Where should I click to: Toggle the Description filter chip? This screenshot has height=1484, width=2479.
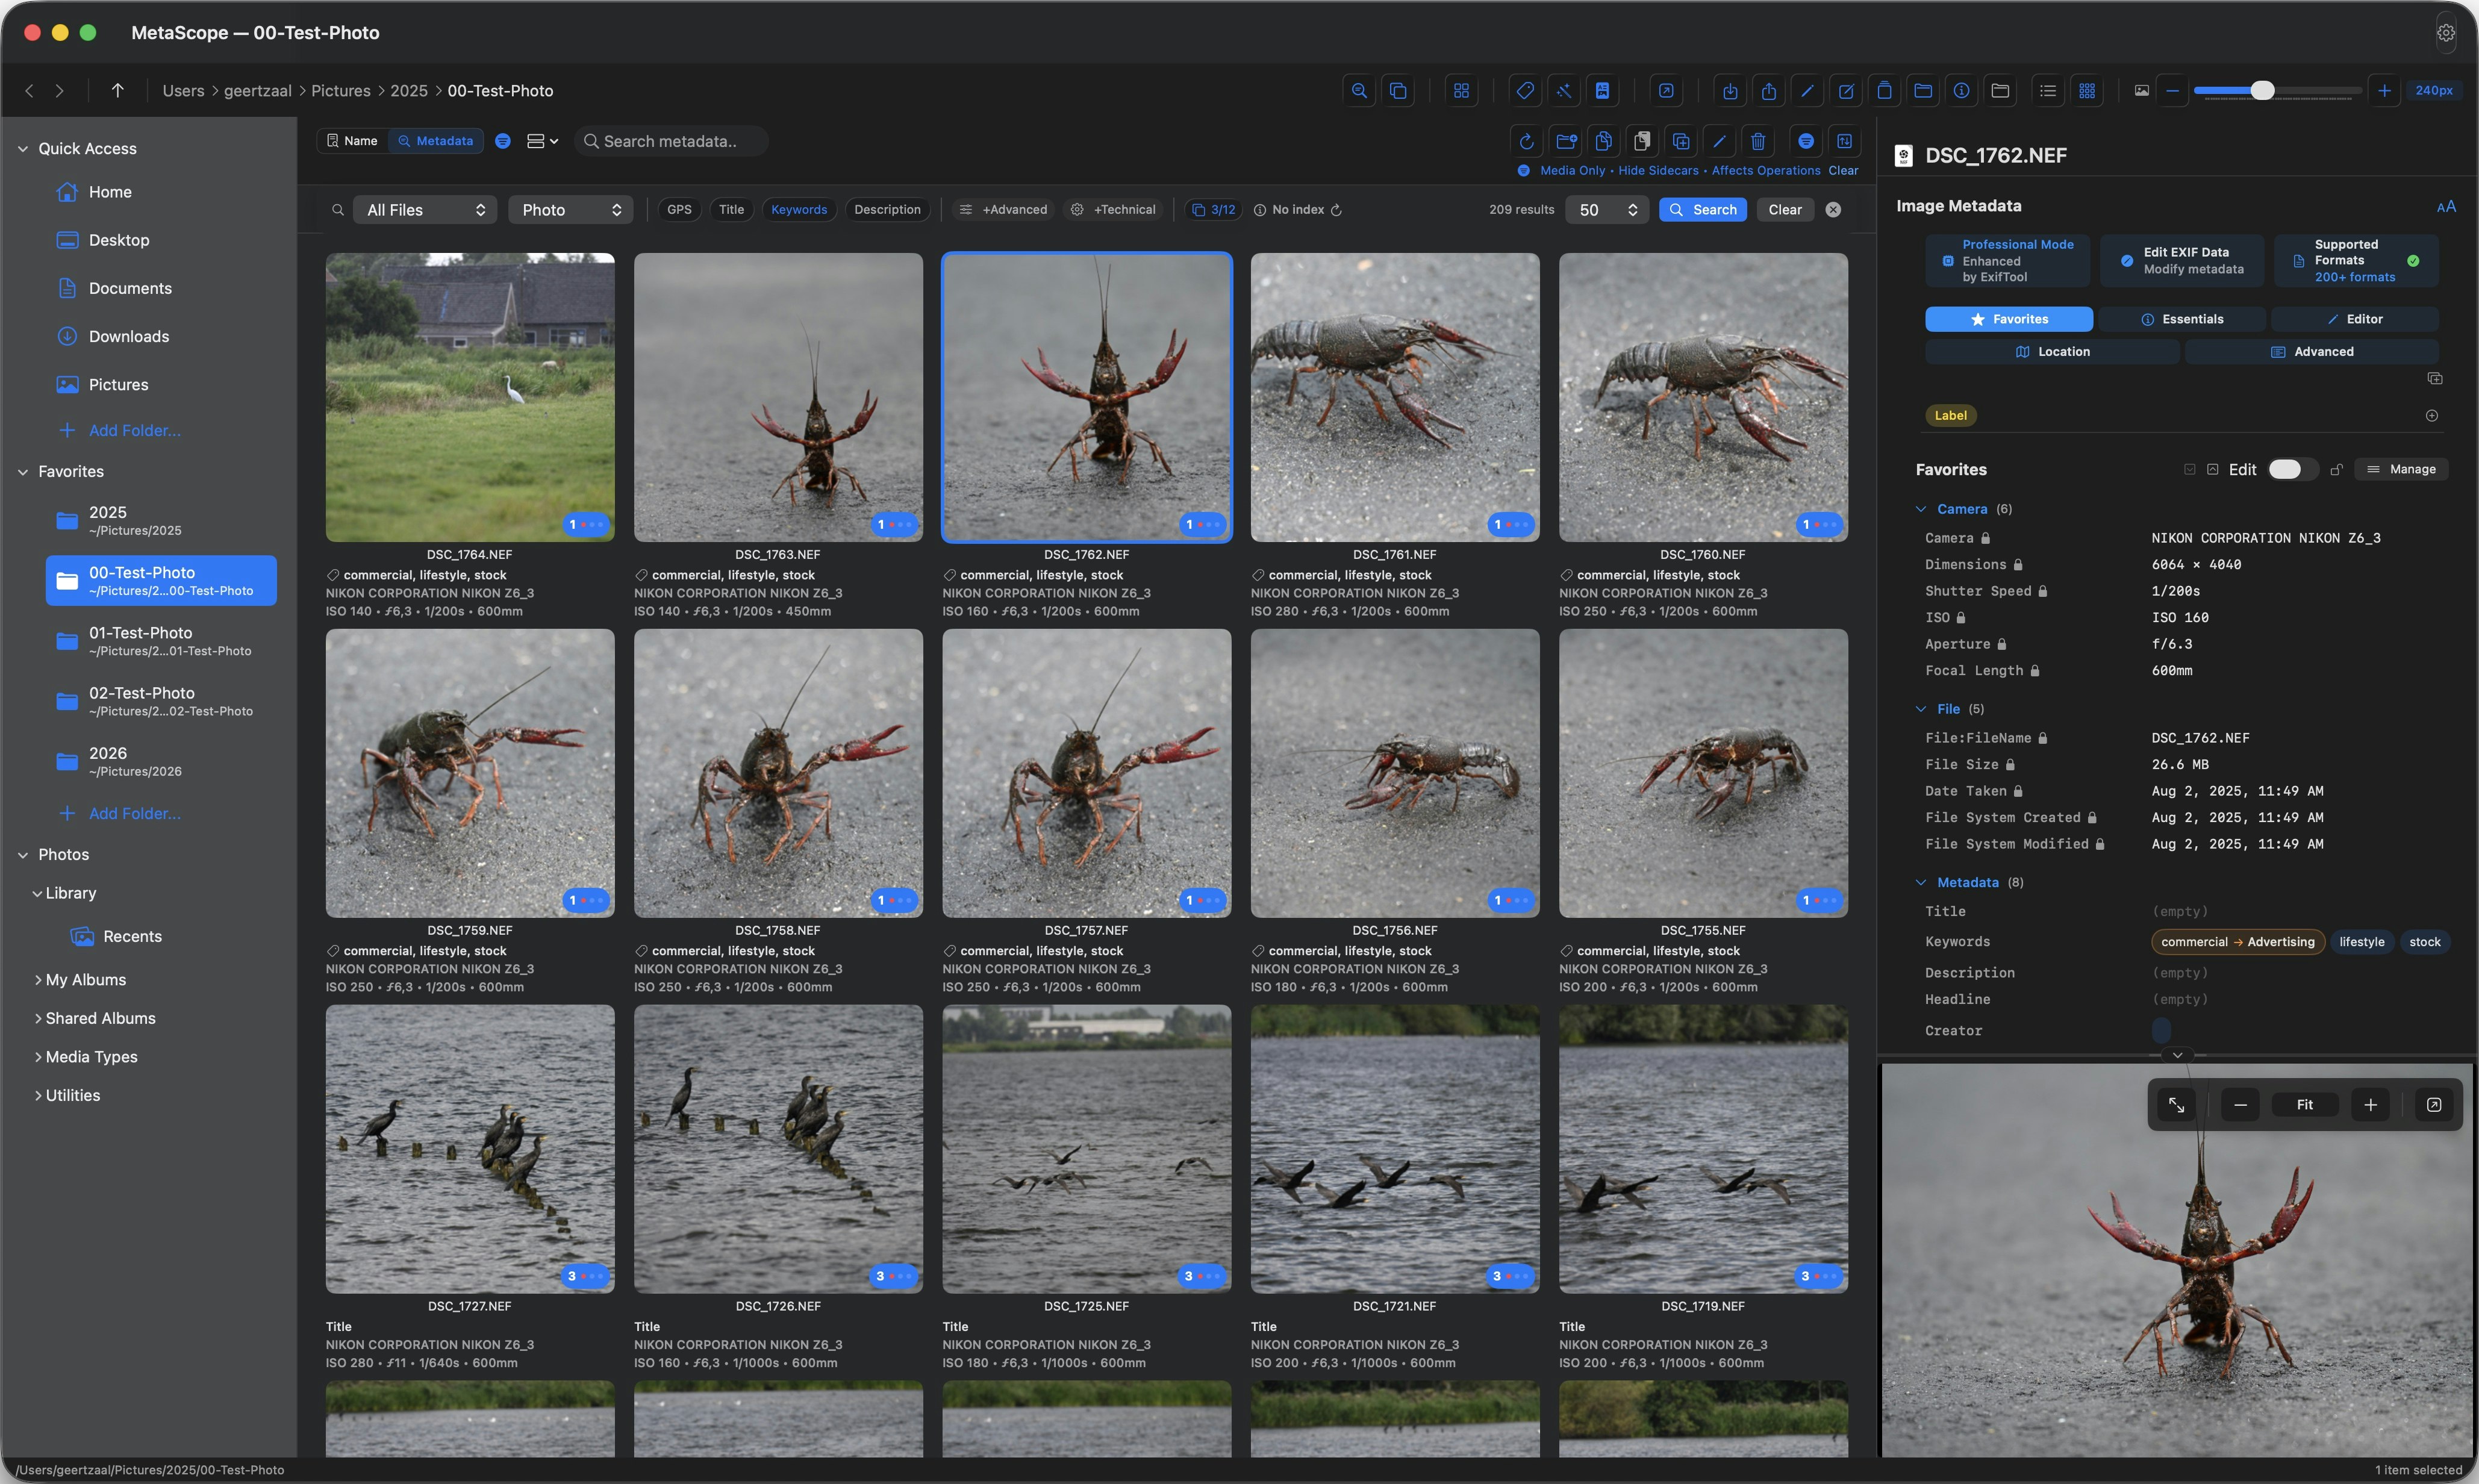tap(887, 210)
